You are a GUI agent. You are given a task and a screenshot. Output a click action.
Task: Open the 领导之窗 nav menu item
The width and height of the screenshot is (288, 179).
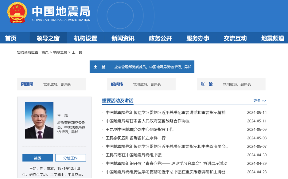[48, 38]
